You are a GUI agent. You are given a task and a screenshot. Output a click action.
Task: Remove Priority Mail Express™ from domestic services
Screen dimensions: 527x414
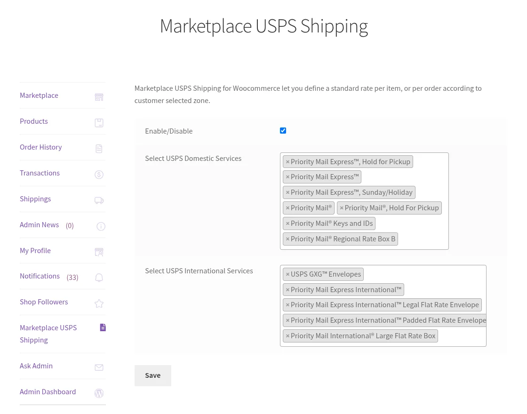[287, 177]
